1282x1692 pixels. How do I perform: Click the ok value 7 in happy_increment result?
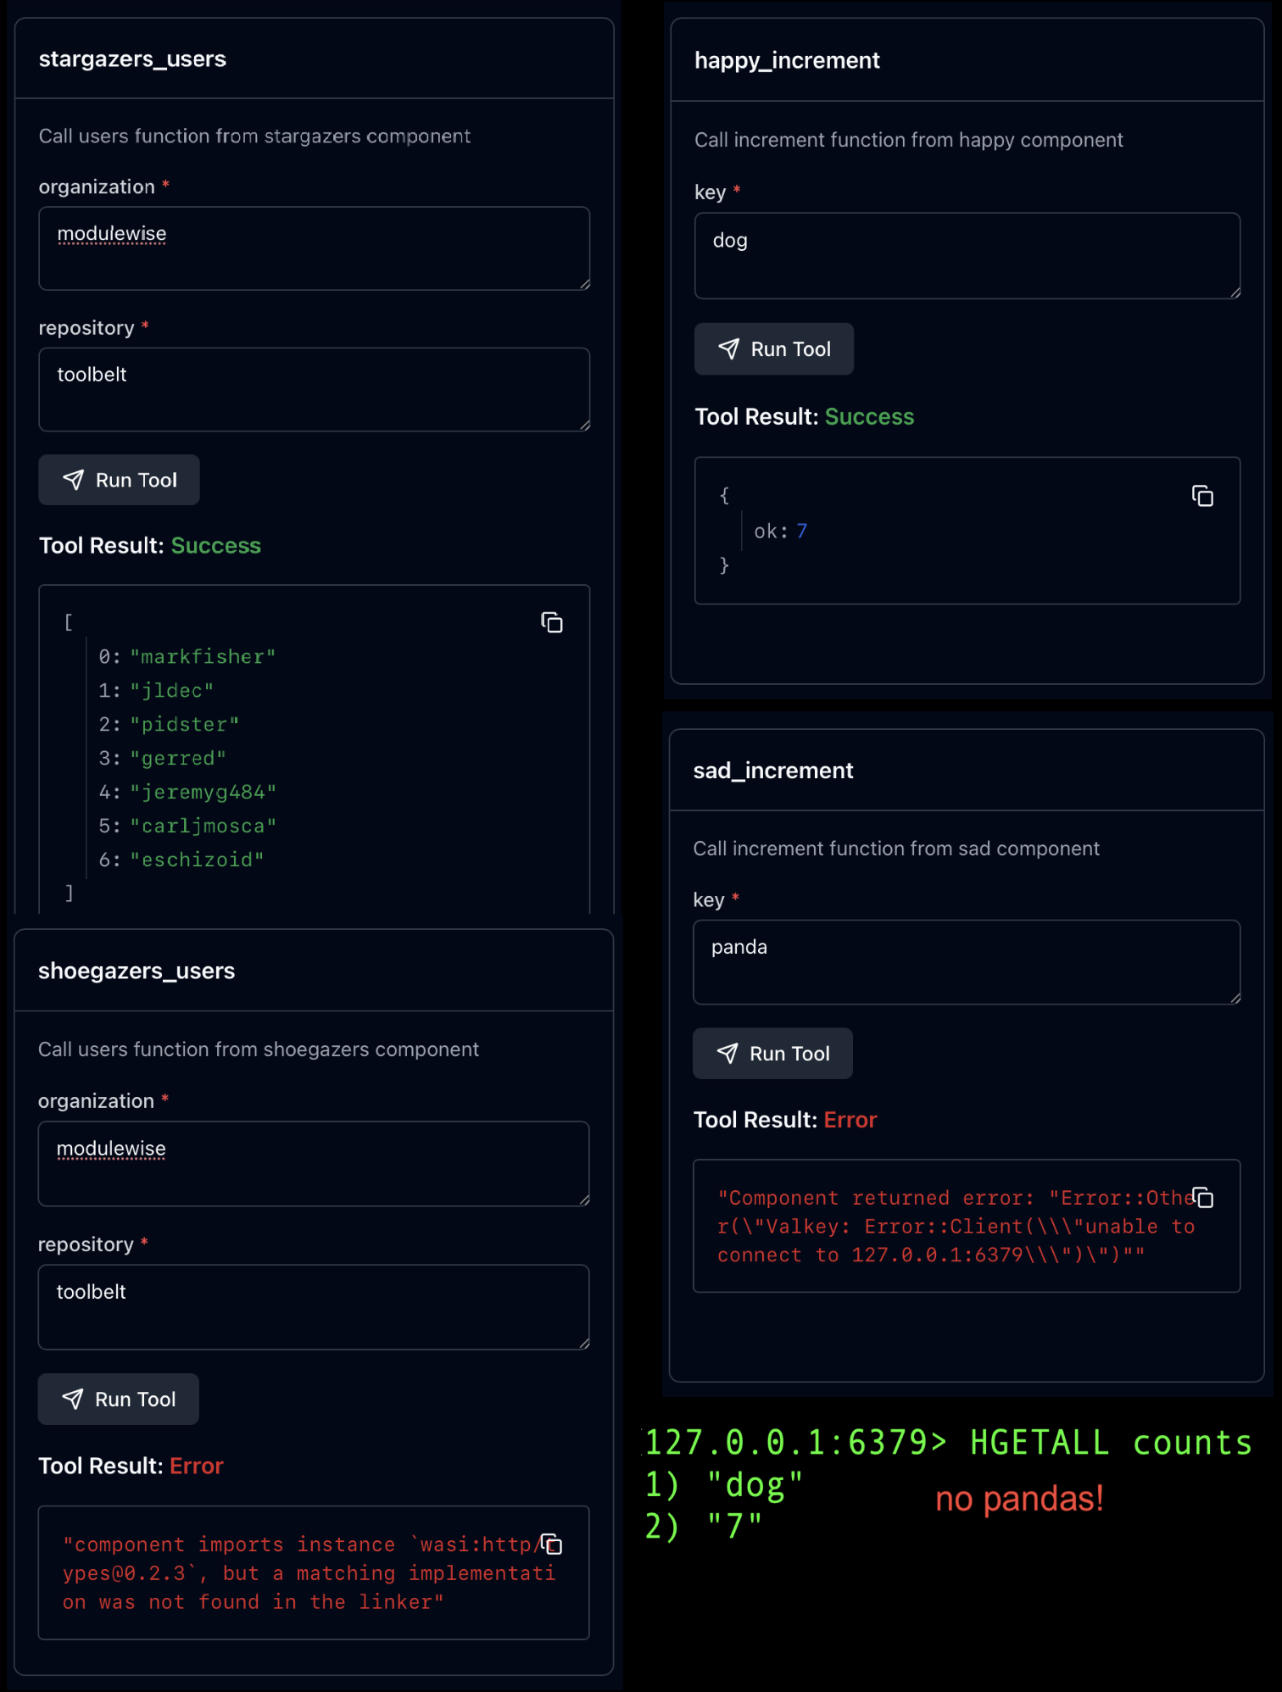coord(801,532)
